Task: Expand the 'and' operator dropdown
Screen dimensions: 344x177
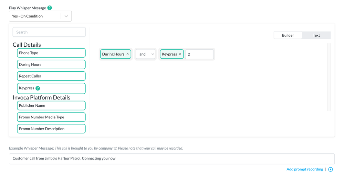Action: click(145, 54)
